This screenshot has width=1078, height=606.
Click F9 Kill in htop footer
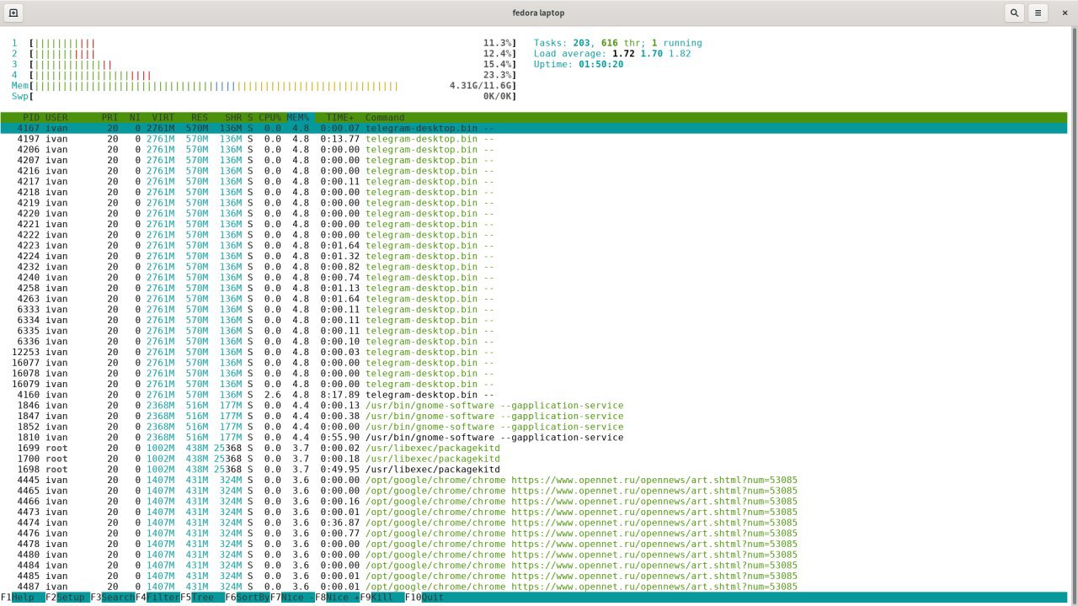[382, 597]
